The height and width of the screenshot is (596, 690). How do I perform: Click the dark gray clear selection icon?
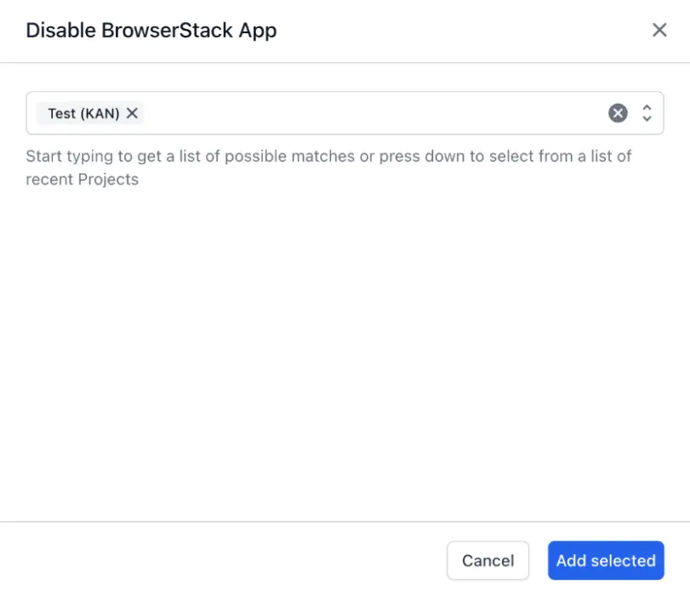coord(618,112)
